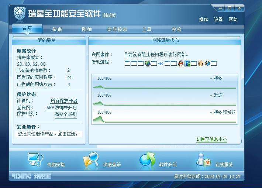This screenshot has width=262, height=189.
Task: Open the 访问控制 access control tab
Action: click(x=117, y=30)
